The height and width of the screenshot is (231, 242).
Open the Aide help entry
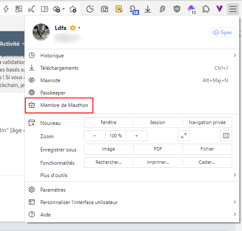pyautogui.click(x=132, y=214)
